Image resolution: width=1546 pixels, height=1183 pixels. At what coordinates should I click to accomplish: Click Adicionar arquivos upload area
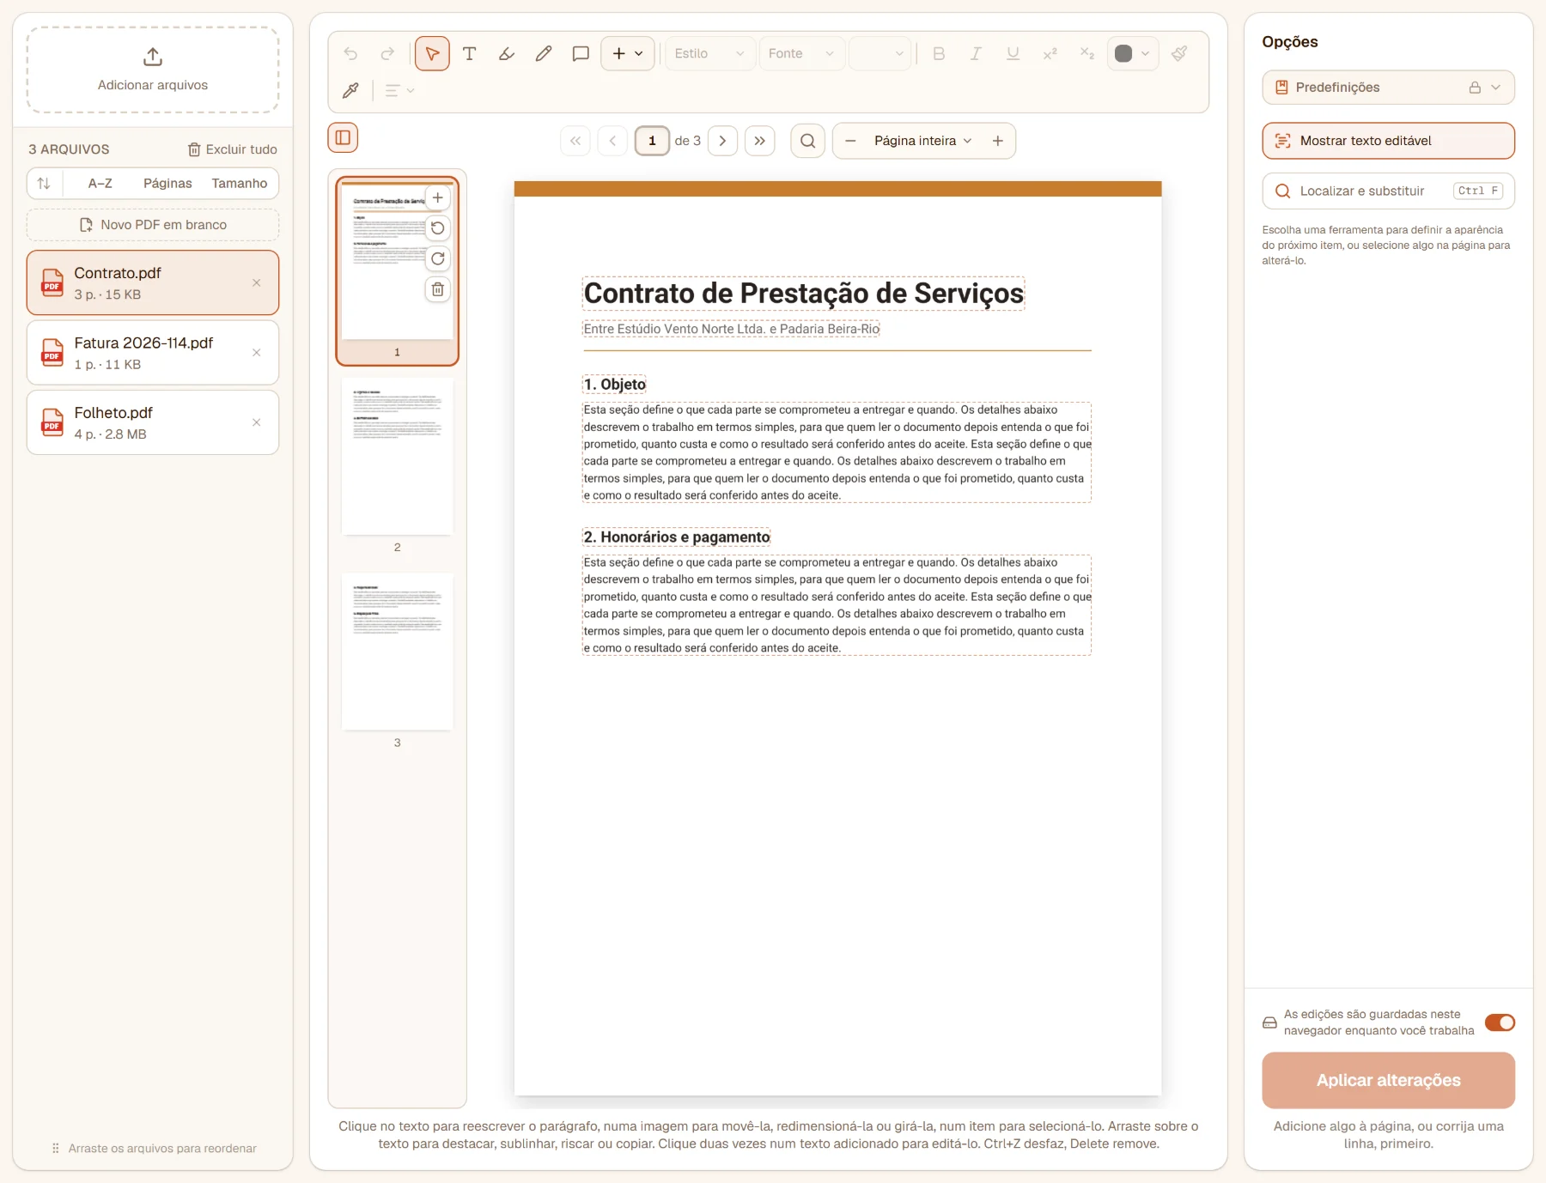(x=153, y=70)
